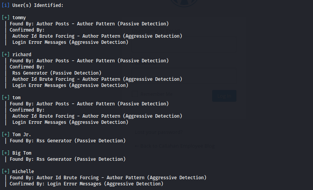Click the [+] marker next to tommy

click(x=5, y=18)
